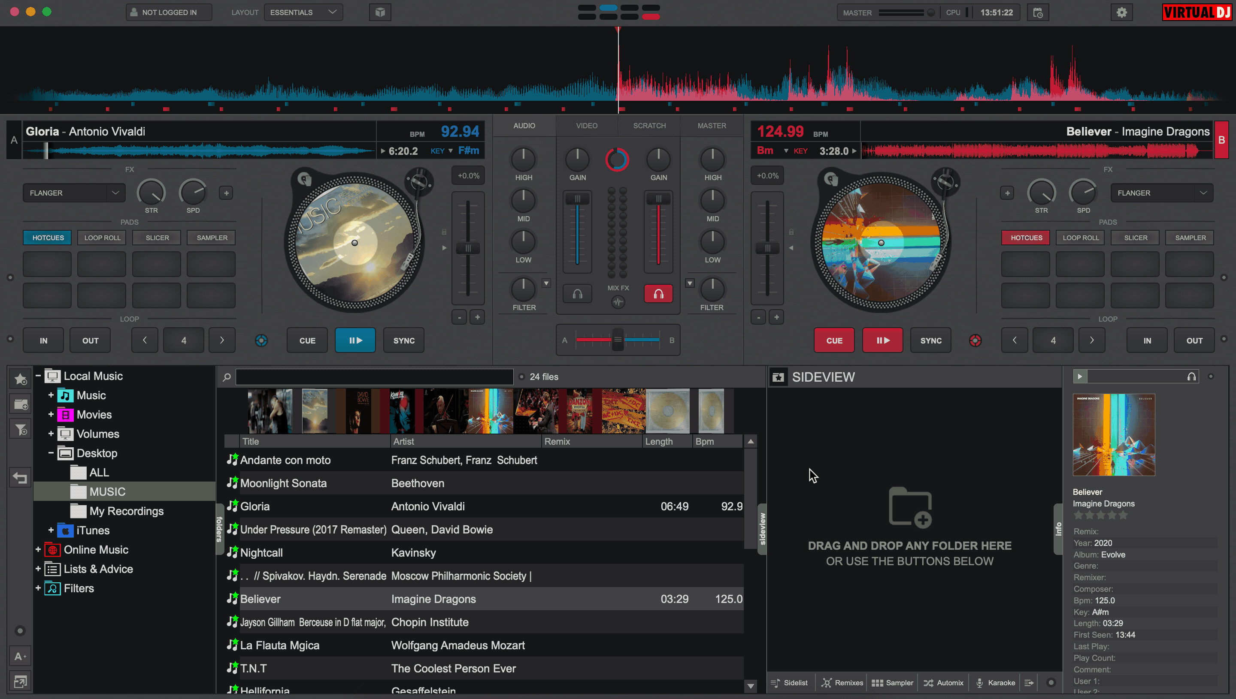Click the deck B quantize target icon
The height and width of the screenshot is (699, 1236).
(975, 340)
